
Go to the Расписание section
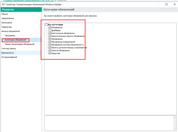(x=21, y=23)
